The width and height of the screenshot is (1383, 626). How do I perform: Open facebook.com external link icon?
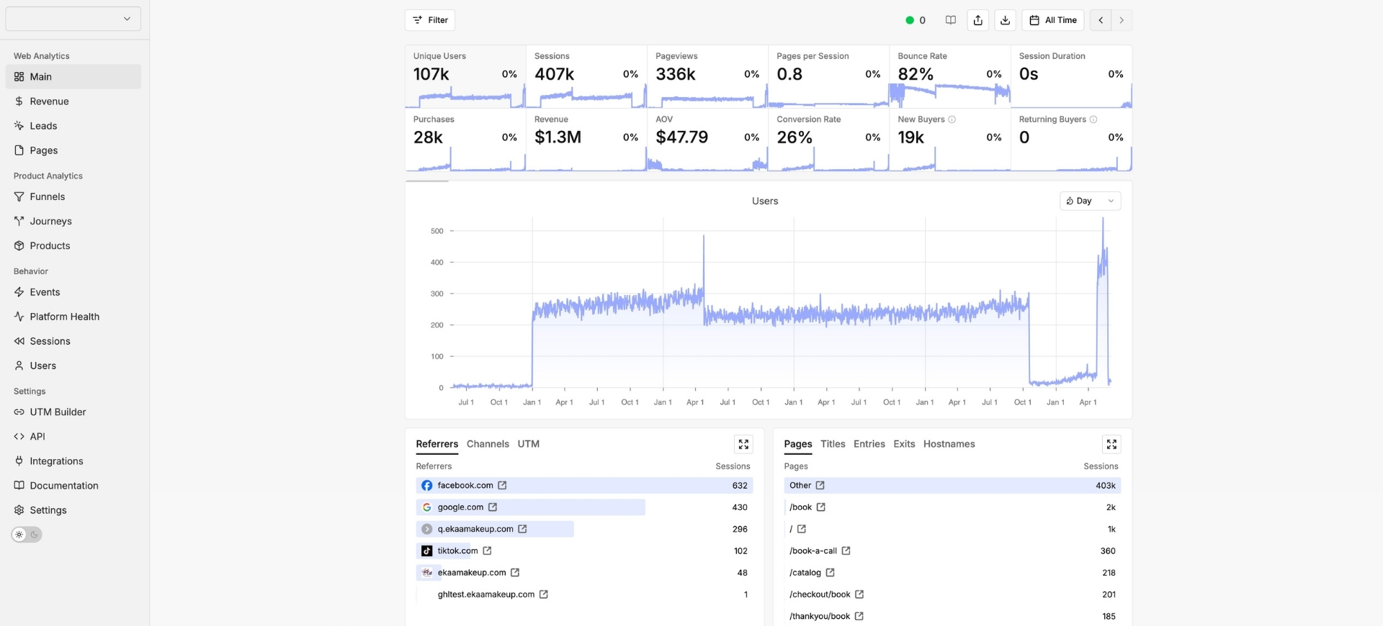[x=502, y=486]
